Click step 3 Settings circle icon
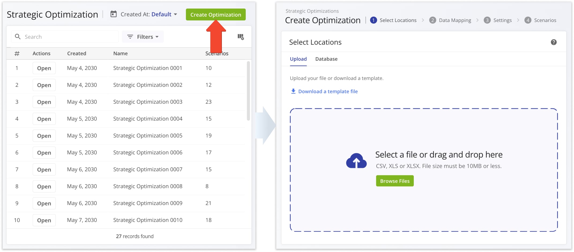Image resolution: width=574 pixels, height=252 pixels. tap(487, 20)
